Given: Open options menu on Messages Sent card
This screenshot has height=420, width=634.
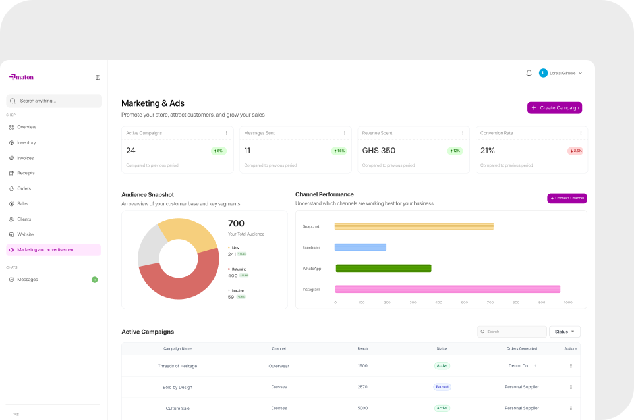Looking at the screenshot, I should pos(345,133).
